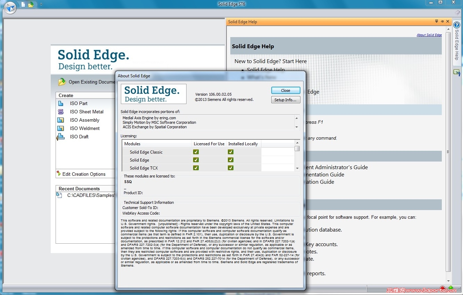This screenshot has height=295, width=463.
Task: Click the help book icon below window controls
Action: coord(457,12)
